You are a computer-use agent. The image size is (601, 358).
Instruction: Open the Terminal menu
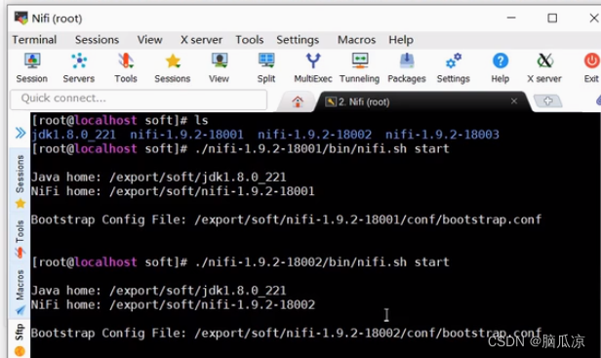point(34,40)
